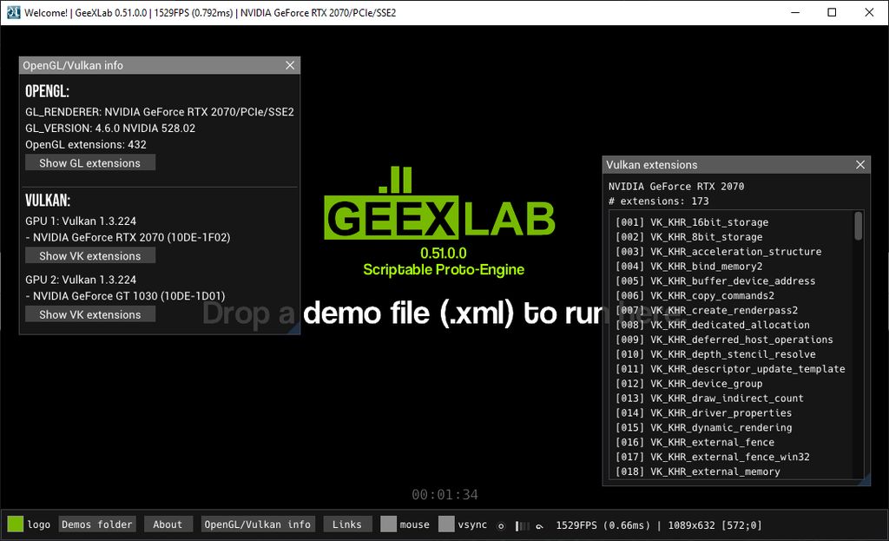Click 'GPU 2: Vulkan 1.3.224' text
This screenshot has height=541, width=889.
click(81, 280)
